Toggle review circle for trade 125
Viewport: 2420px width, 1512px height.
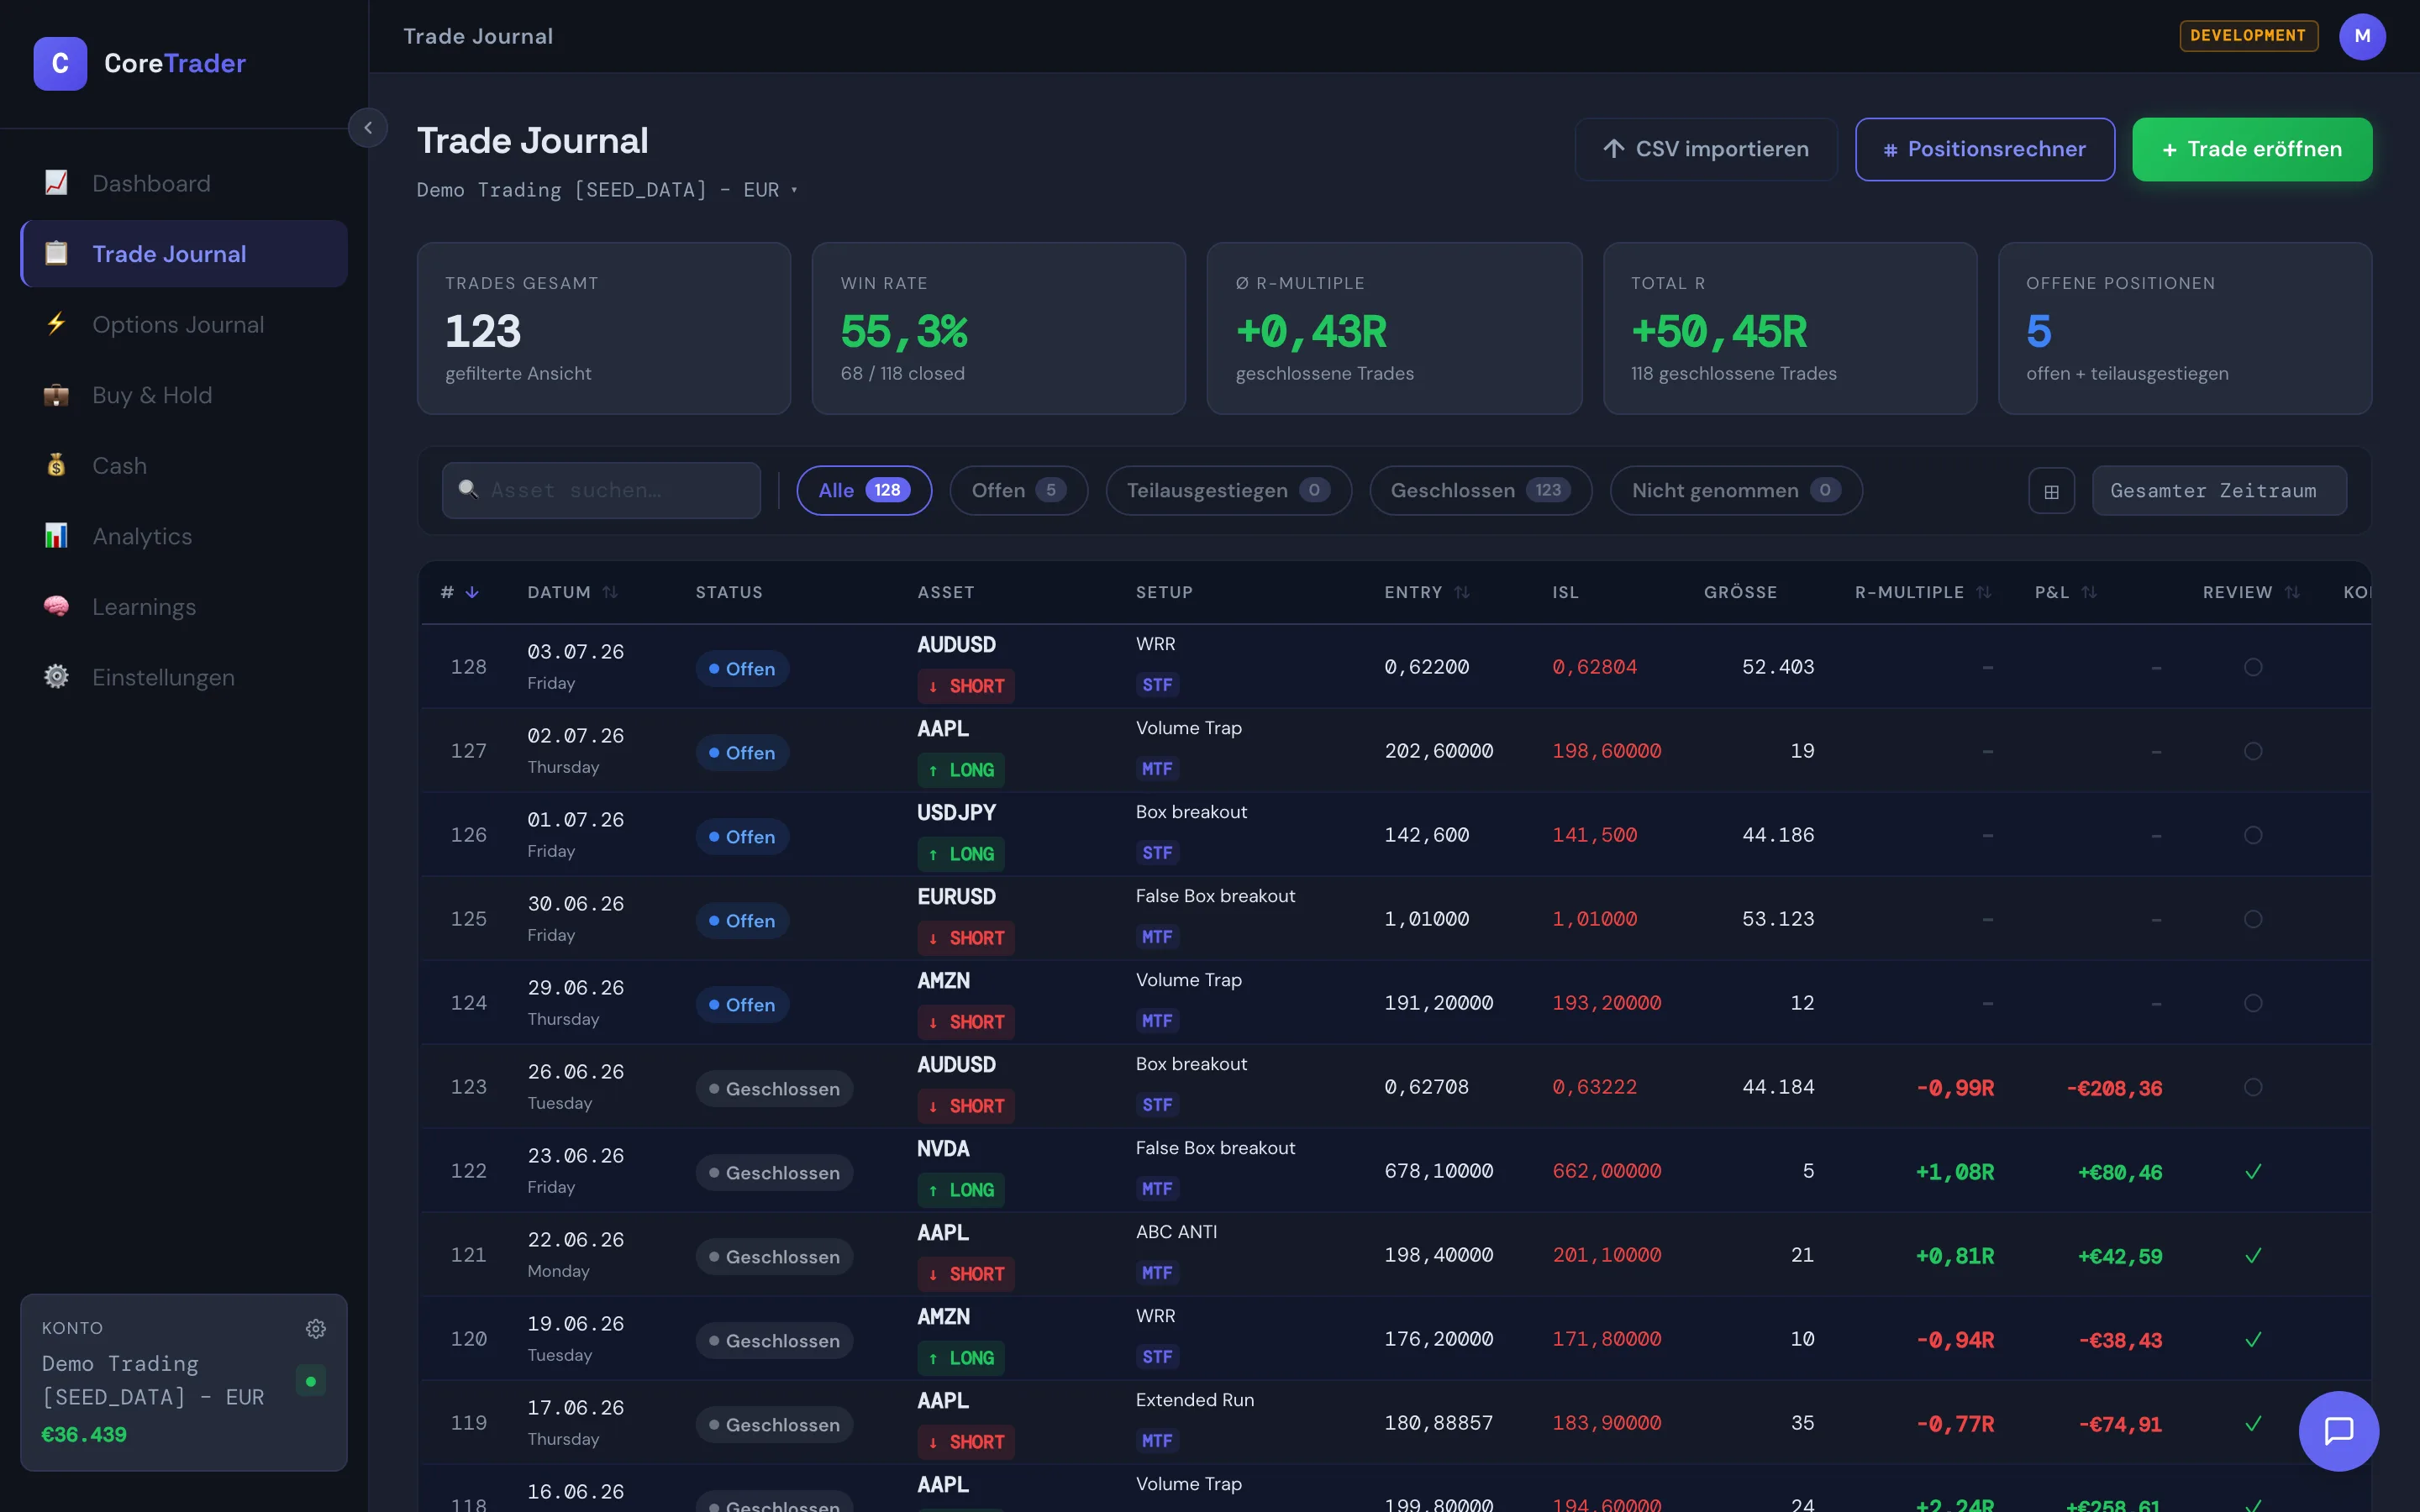(2253, 919)
